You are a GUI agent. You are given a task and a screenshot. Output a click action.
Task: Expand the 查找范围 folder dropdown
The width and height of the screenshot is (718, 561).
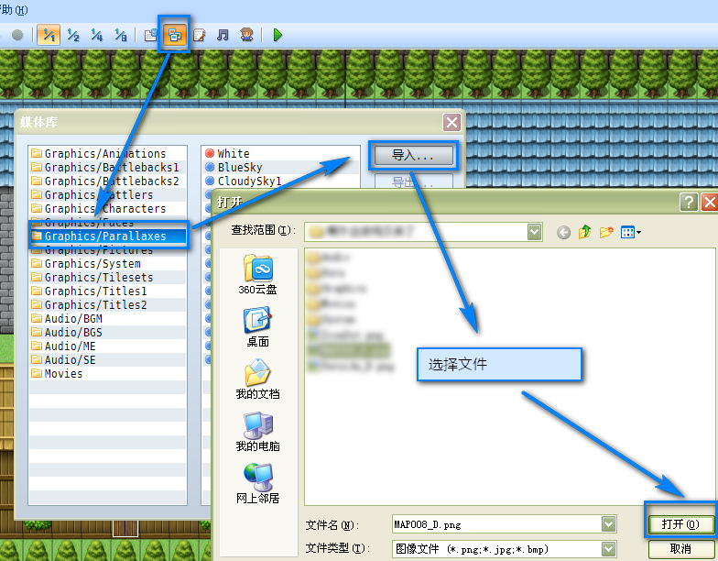coord(535,232)
